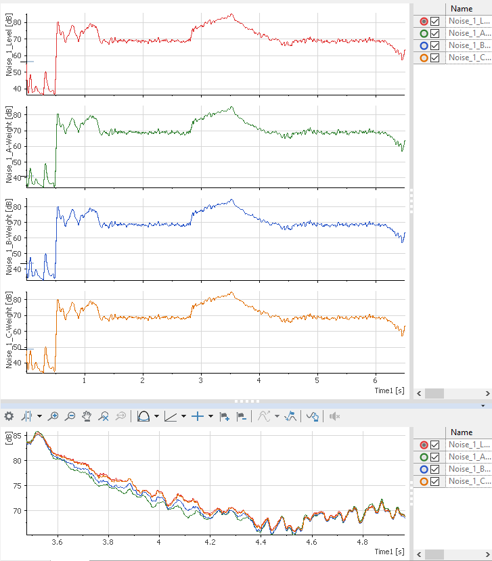The height and width of the screenshot is (561, 492).
Task: Select the orange Noise_1_C radio in bottom legend
Action: tap(424, 481)
